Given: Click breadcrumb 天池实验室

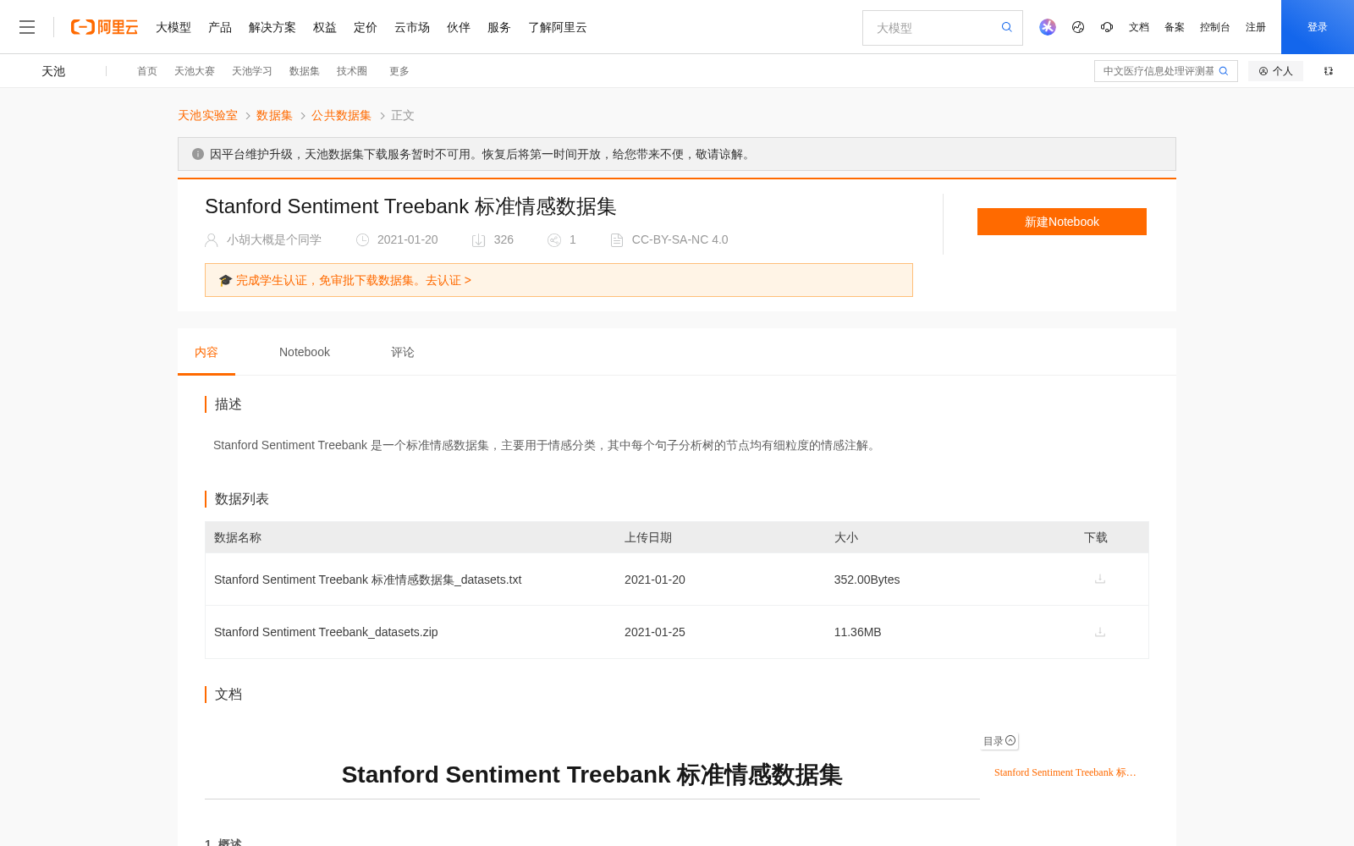Looking at the screenshot, I should (207, 115).
